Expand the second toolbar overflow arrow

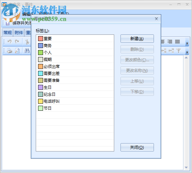[x=187, y=52]
